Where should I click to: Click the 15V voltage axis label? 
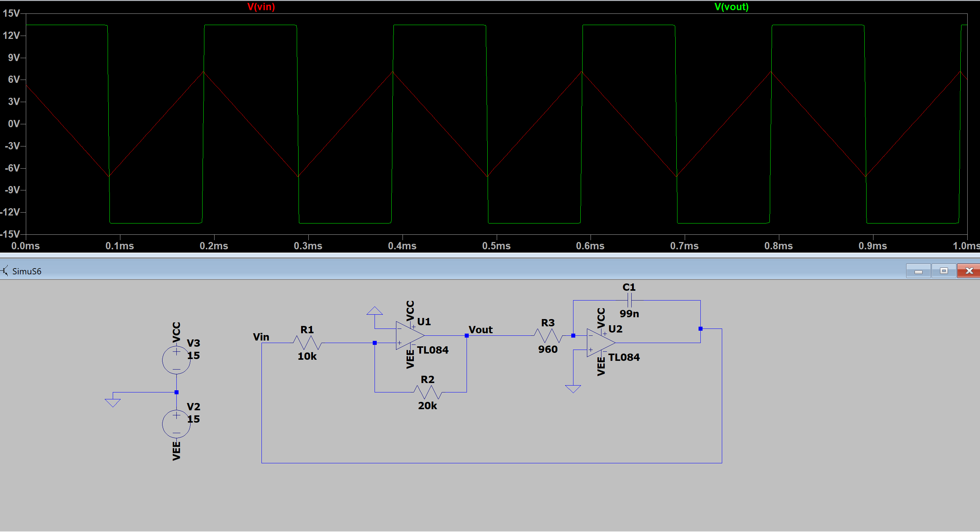(11, 13)
